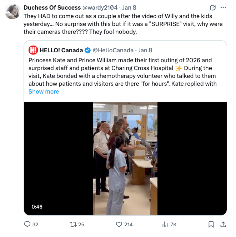
Task: Click the 0:46 video duration badge
Action: (x=37, y=206)
